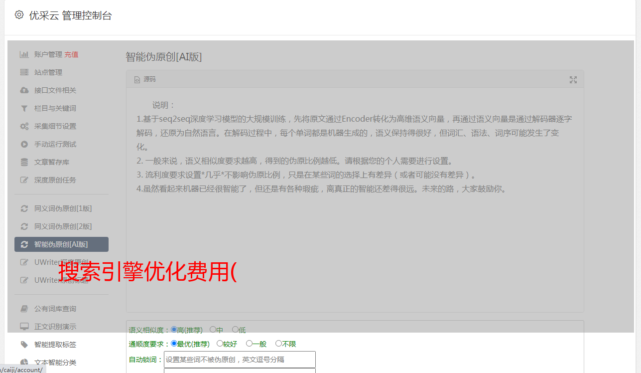This screenshot has width=641, height=373.
Task: Toggle fullscreen with the expand icon in editor
Action: (x=573, y=80)
